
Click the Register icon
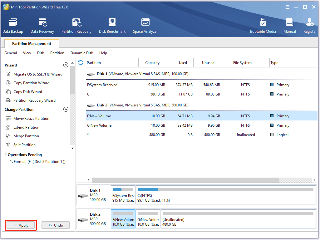tap(310, 26)
